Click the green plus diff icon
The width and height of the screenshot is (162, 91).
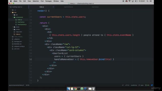[146, 85]
